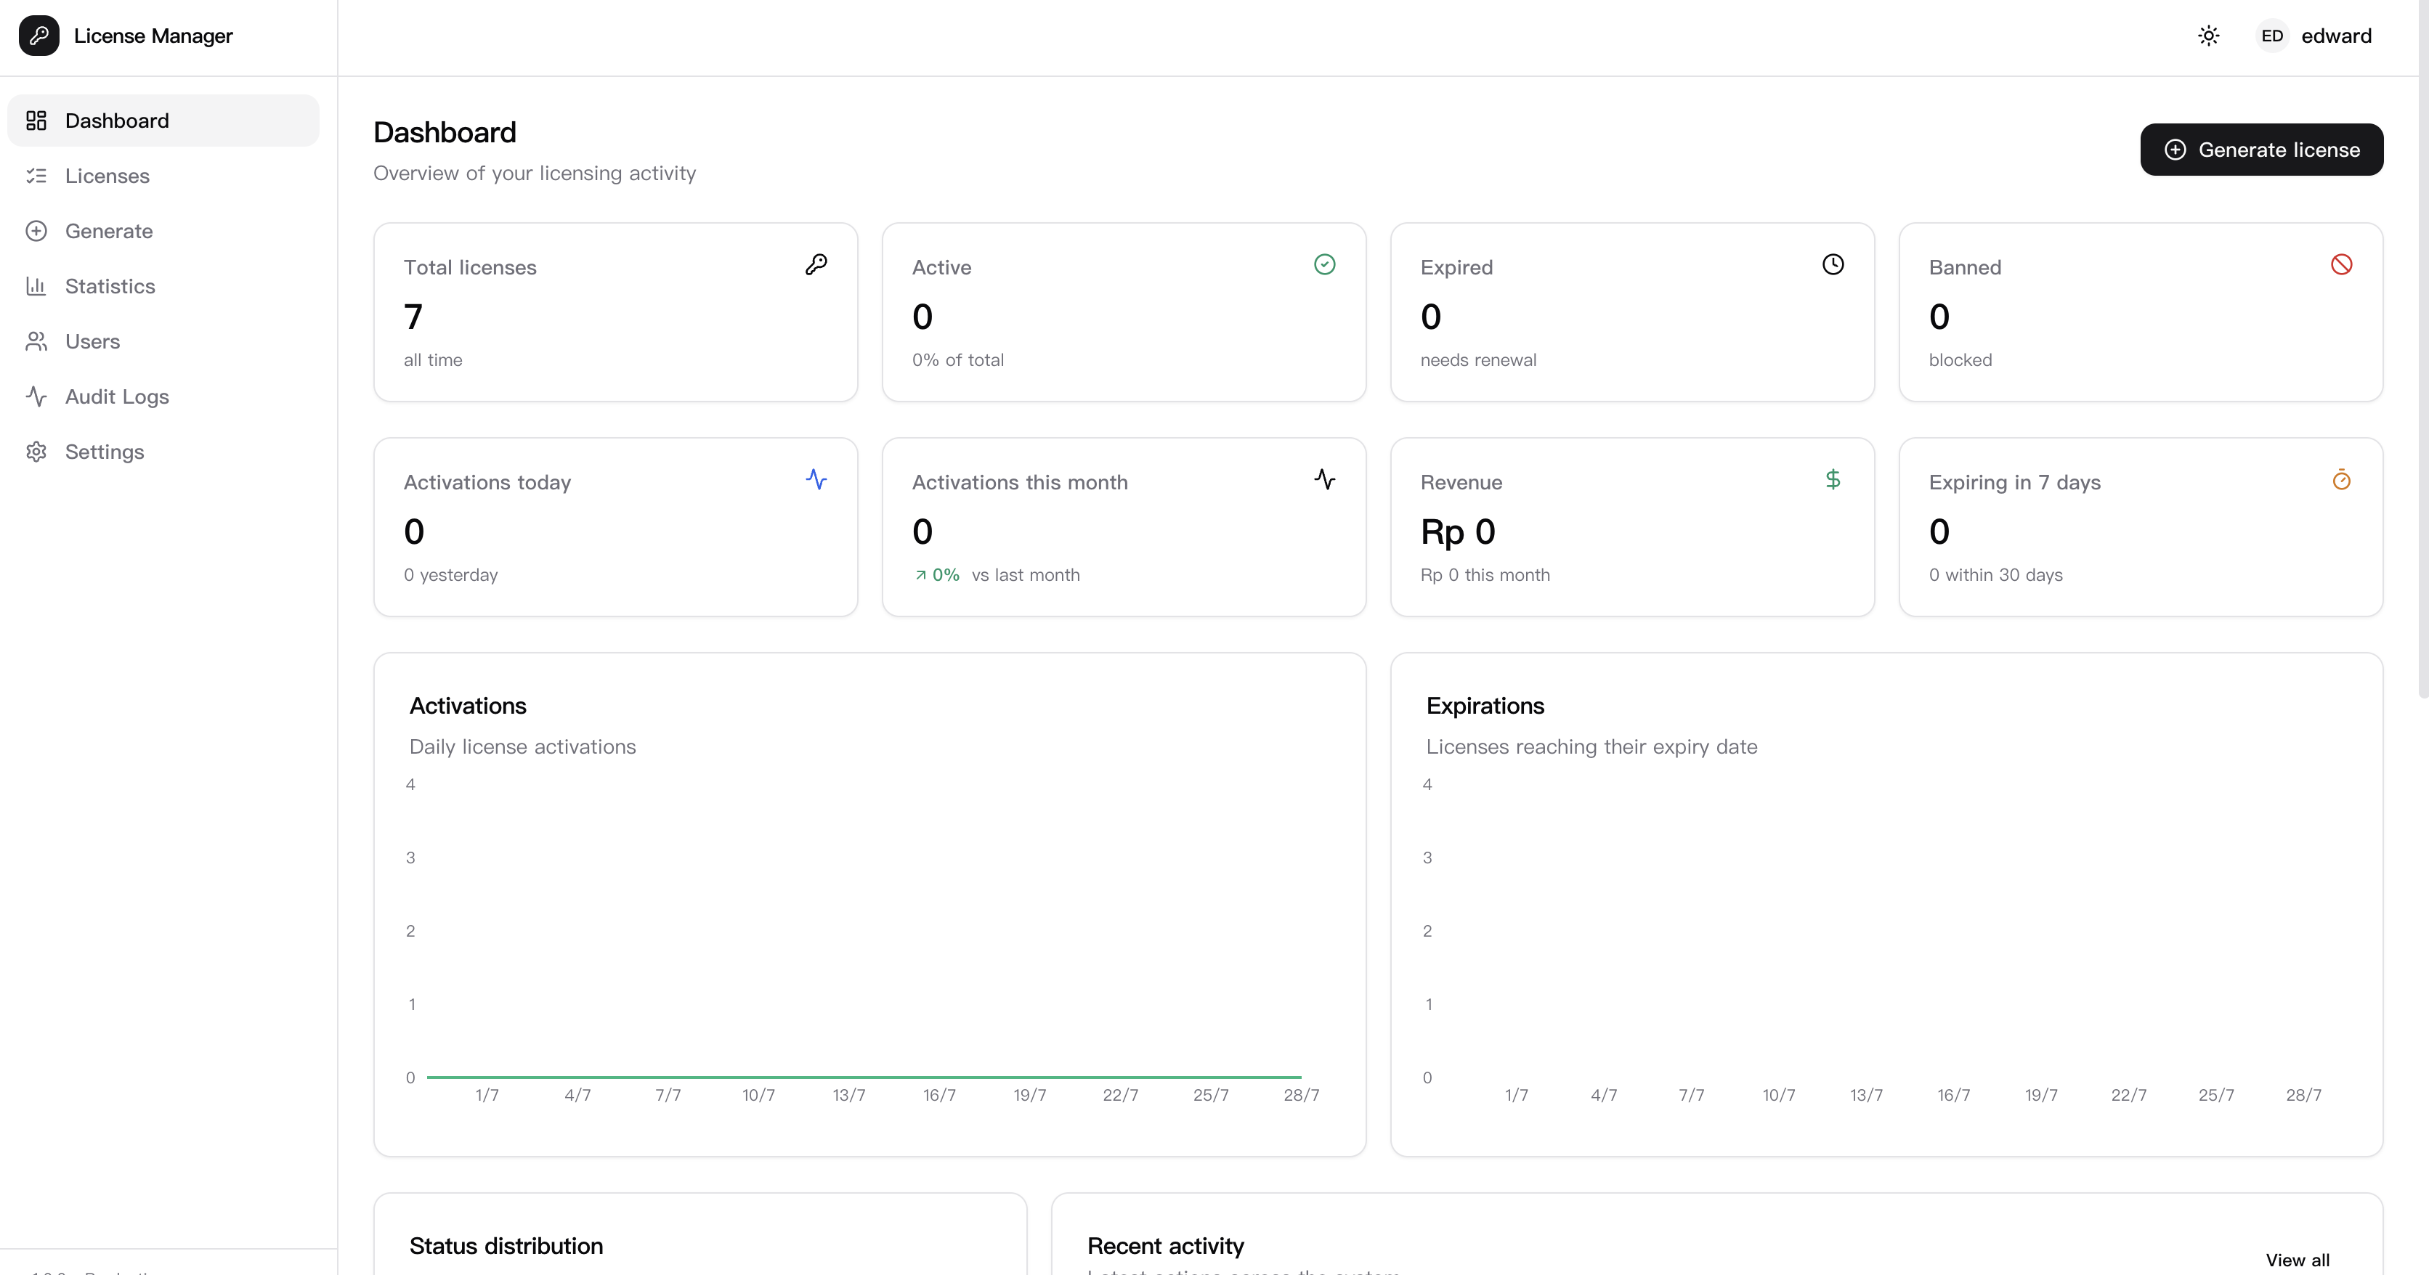
Task: Click the Dashboard grid icon in sidebar
Action: 37,121
